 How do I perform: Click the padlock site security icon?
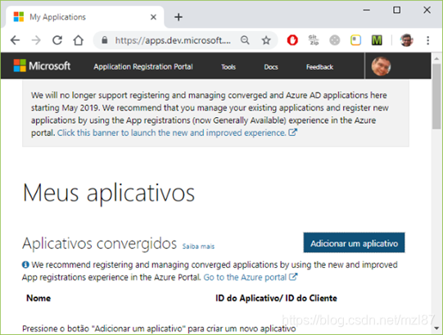(105, 40)
